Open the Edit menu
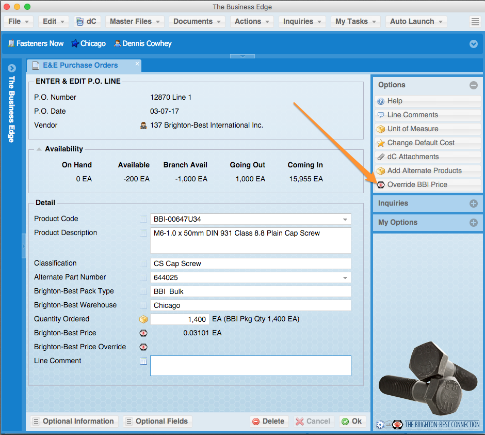Screen dimensions: 485x435 pyautogui.click(x=54, y=21)
